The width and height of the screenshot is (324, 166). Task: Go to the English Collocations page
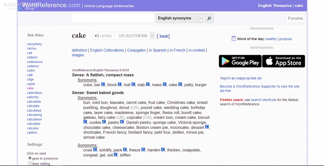pyautogui.click(x=107, y=50)
